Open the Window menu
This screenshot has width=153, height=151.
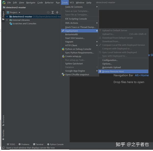point(80,3)
